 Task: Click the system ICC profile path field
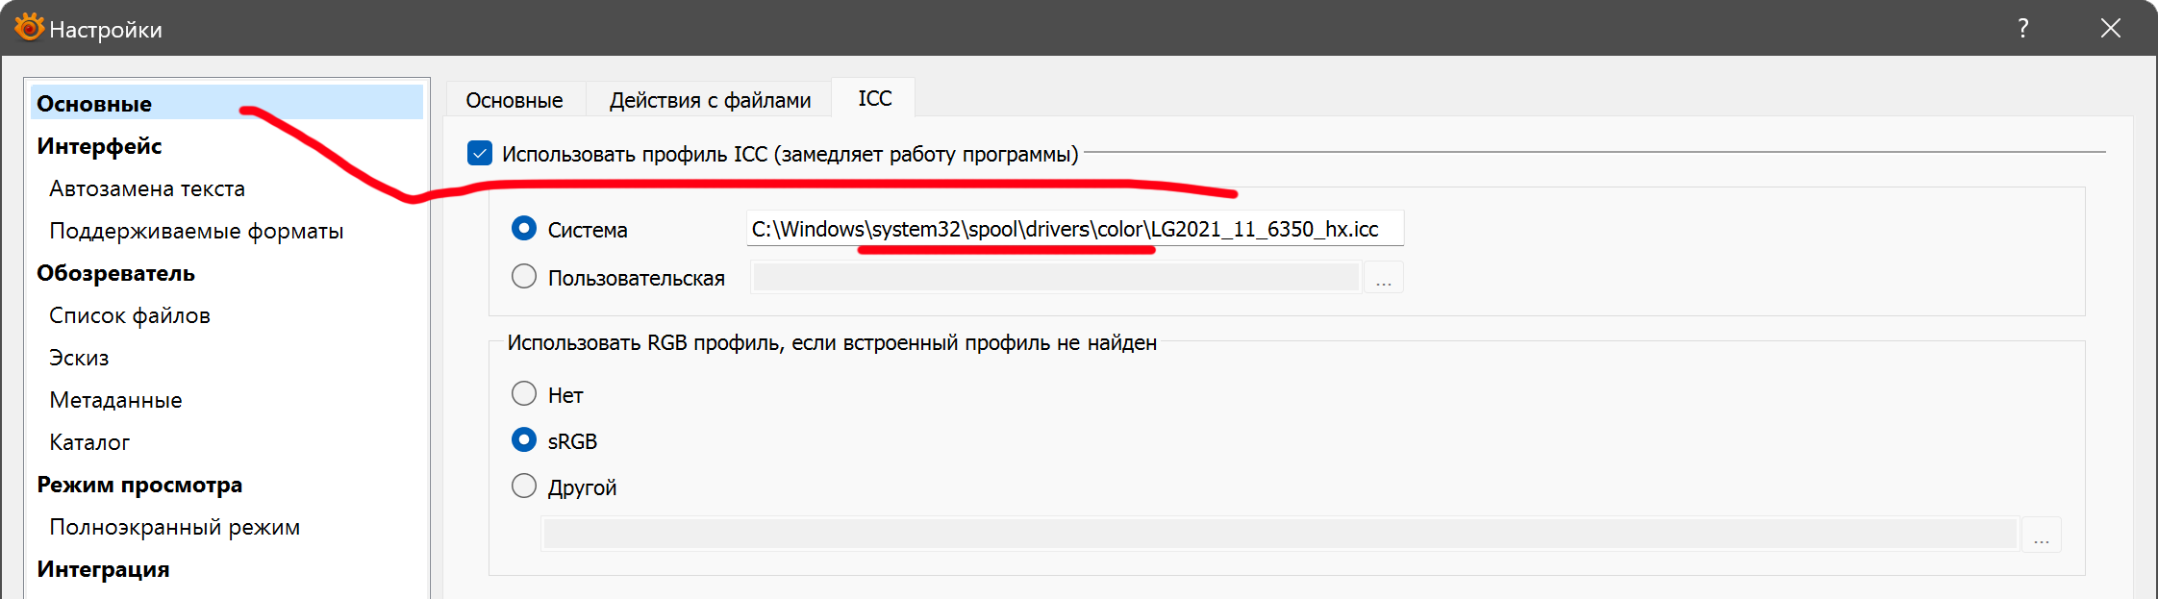coord(1073,229)
